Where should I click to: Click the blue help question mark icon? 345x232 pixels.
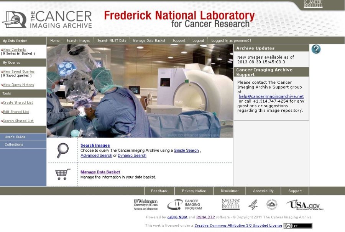(316, 49)
